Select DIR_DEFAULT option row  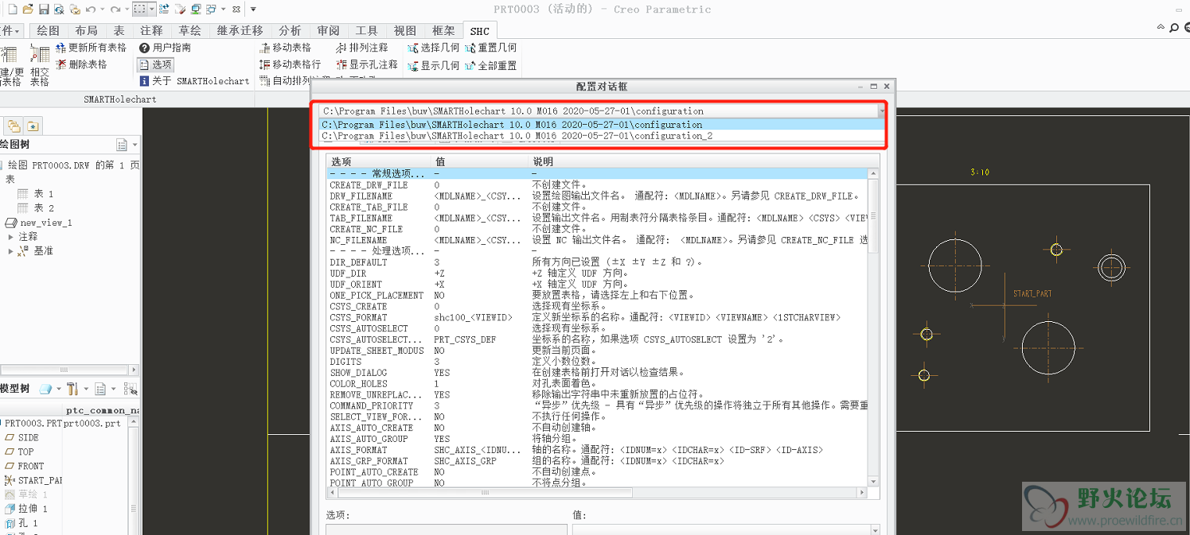pos(597,262)
